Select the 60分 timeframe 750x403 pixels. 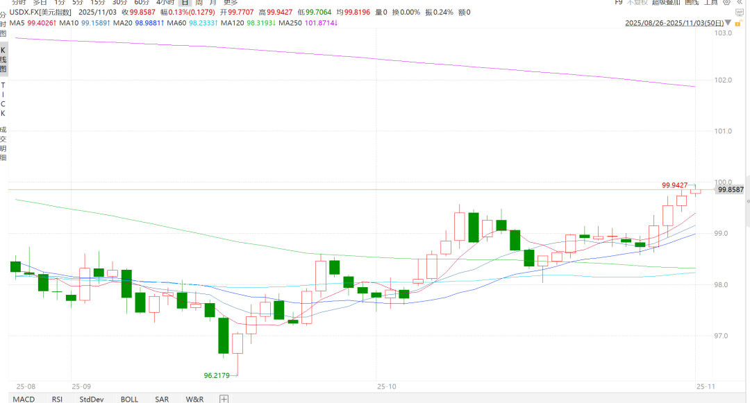[142, 2]
